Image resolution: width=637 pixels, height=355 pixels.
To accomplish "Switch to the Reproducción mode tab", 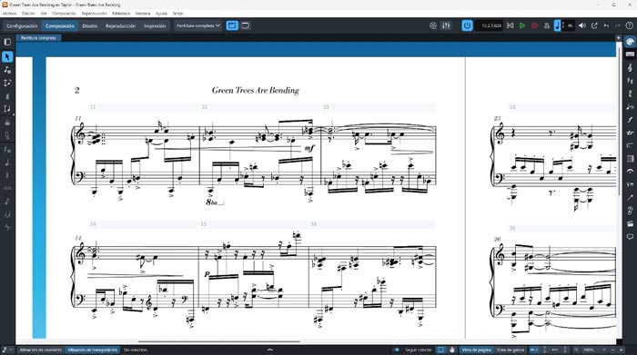I will click(x=120, y=25).
